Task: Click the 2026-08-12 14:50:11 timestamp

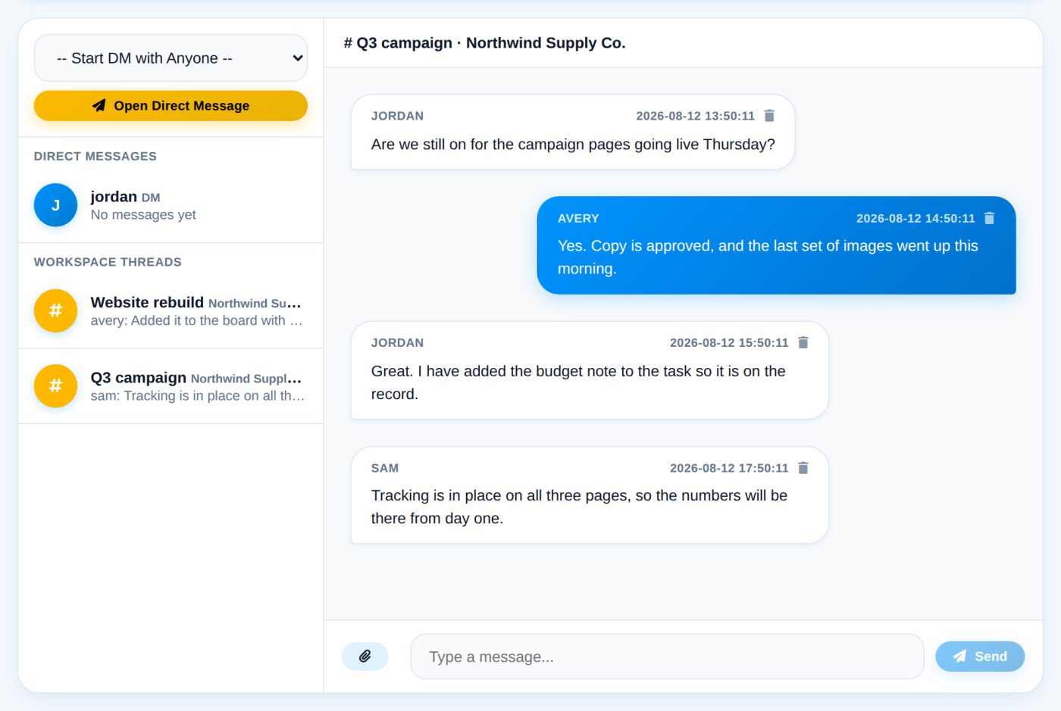Action: click(915, 218)
